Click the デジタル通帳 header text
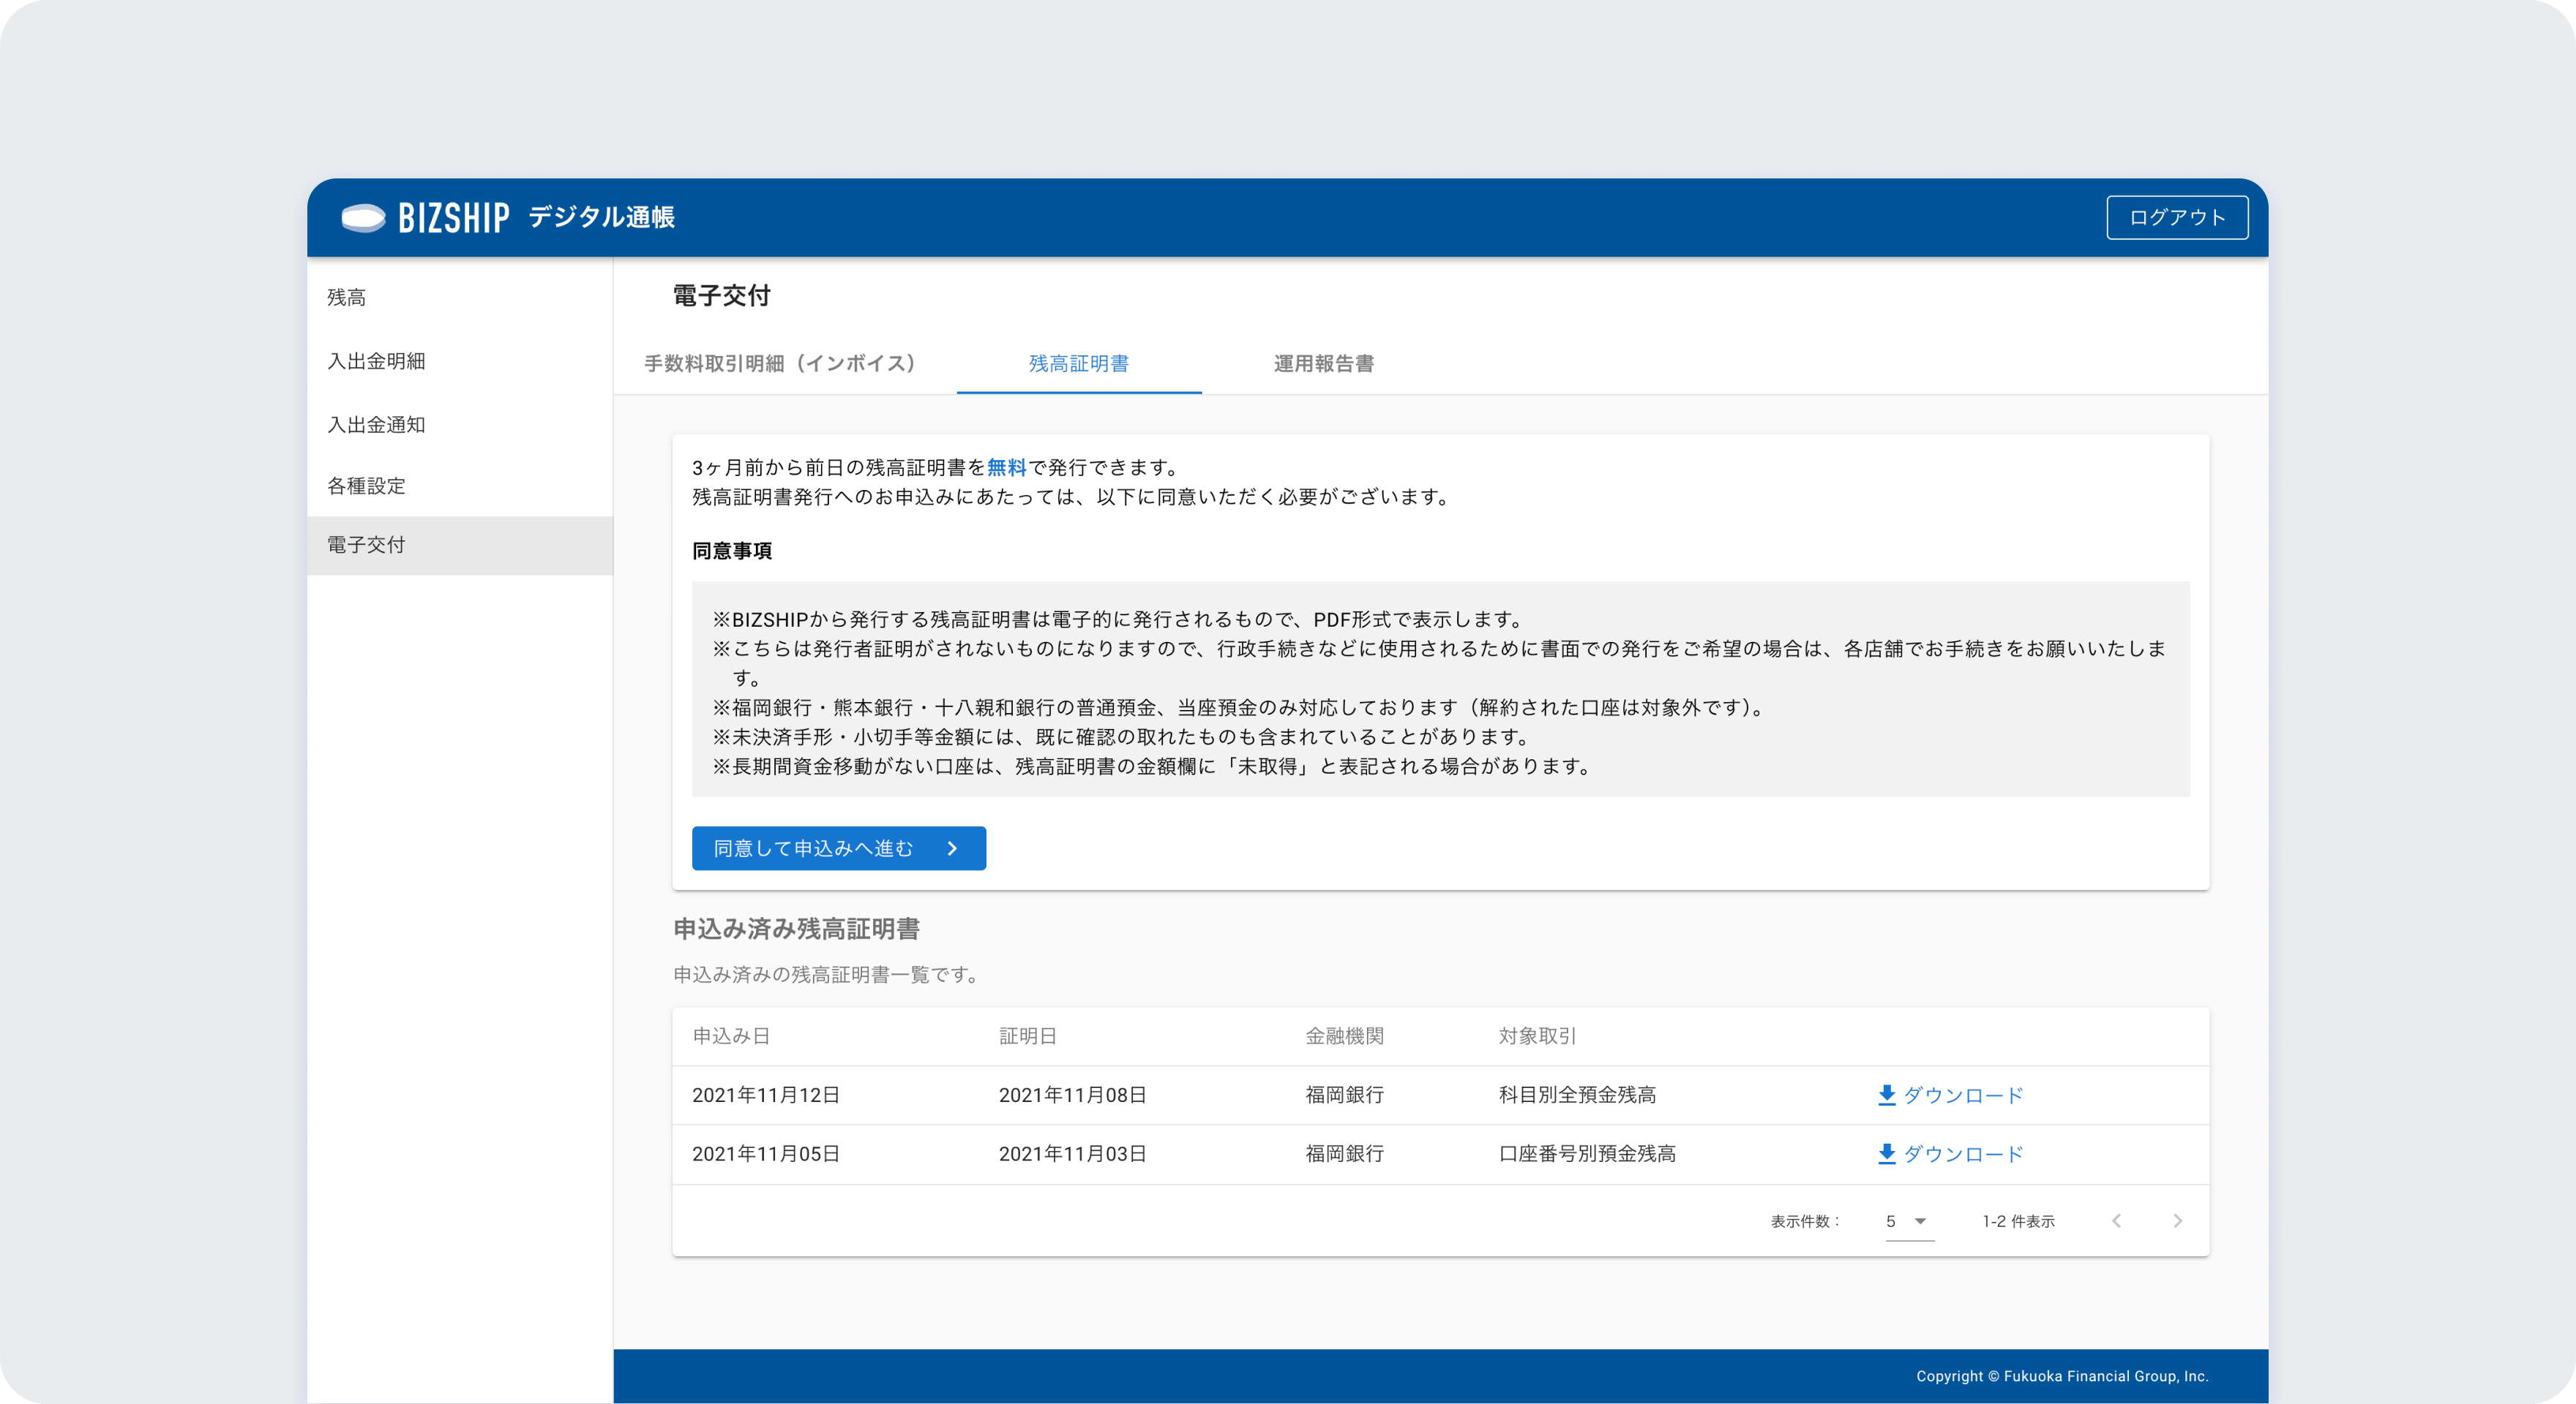Viewport: 2576px width, 1404px height. [601, 217]
